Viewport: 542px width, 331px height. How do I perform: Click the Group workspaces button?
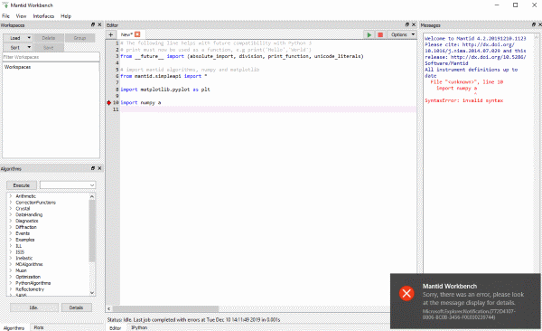(79, 38)
